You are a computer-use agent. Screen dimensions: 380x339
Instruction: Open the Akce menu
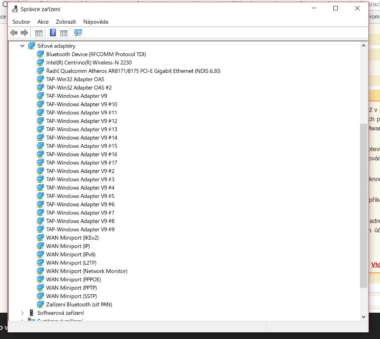pyautogui.click(x=43, y=22)
